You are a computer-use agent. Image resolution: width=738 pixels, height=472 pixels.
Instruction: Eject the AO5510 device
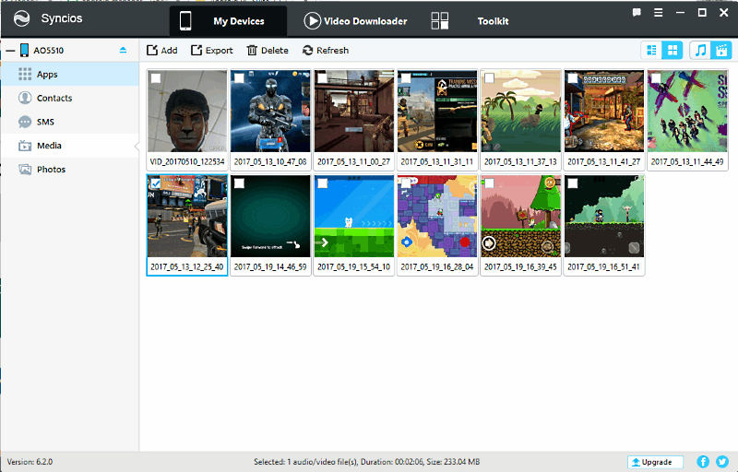tap(124, 50)
